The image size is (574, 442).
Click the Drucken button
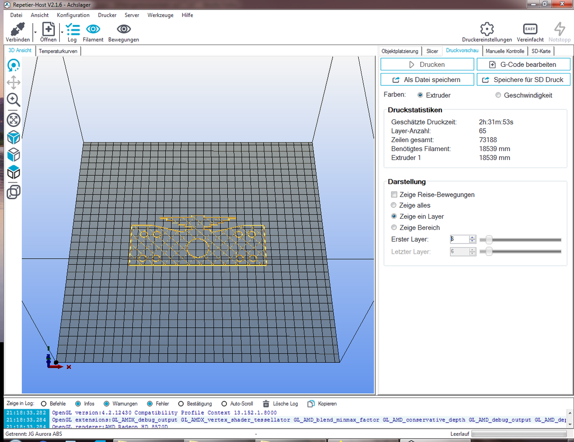427,65
